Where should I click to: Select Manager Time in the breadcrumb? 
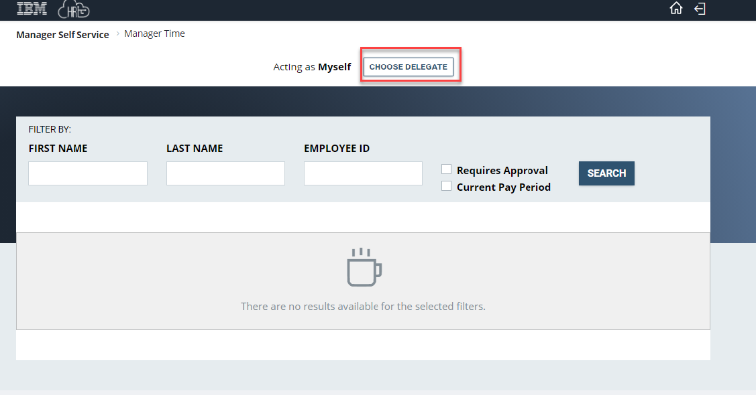pos(154,33)
